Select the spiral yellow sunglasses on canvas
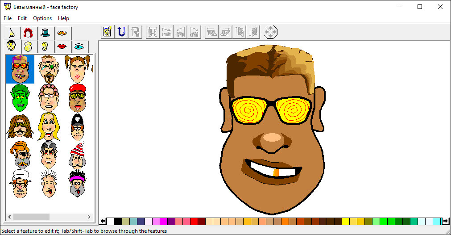Image resolution: width=451 pixels, height=235 pixels. pyautogui.click(x=270, y=110)
